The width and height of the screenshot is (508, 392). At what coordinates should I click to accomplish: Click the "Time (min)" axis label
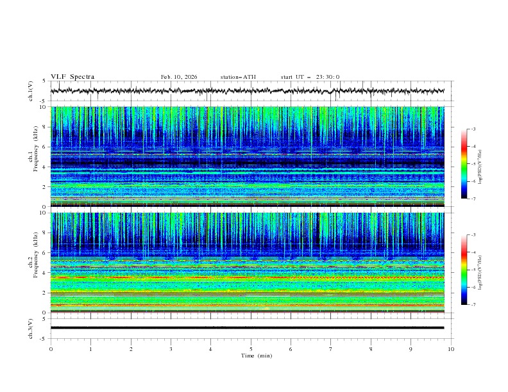pos(257,355)
